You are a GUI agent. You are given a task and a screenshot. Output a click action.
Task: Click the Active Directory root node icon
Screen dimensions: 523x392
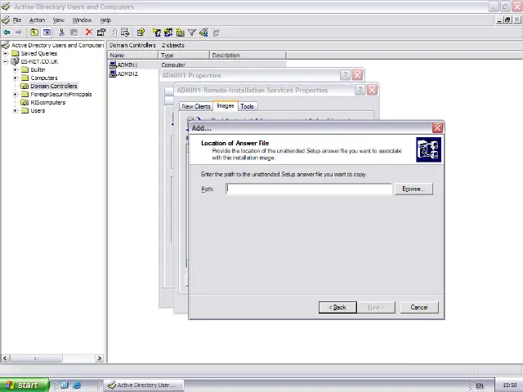(6, 45)
